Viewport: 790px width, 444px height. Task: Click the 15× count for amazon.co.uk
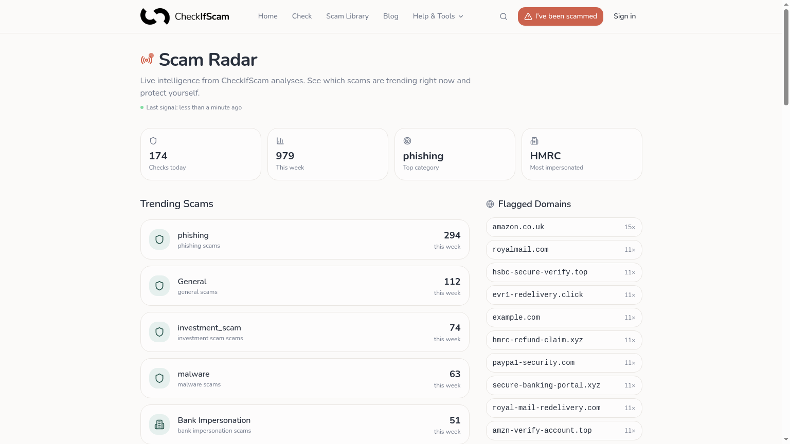(x=630, y=227)
